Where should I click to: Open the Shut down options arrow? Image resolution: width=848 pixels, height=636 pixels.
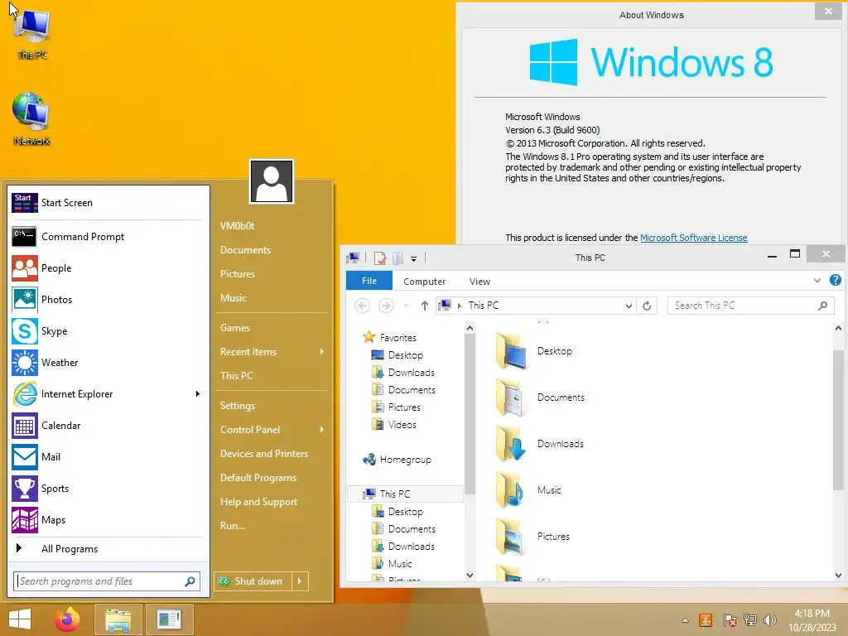(300, 581)
